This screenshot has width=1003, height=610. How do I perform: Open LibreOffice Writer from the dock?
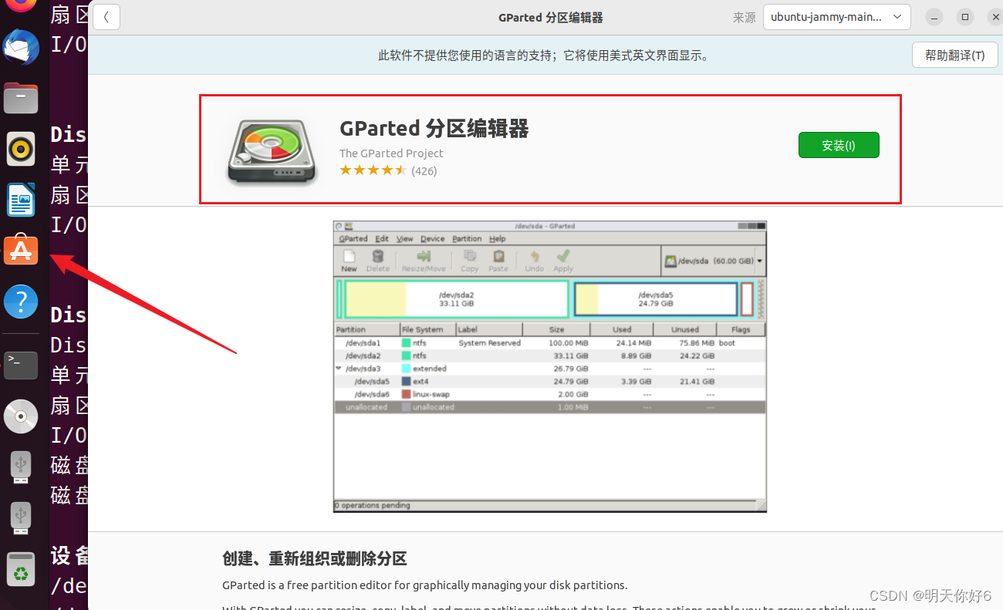tap(21, 200)
